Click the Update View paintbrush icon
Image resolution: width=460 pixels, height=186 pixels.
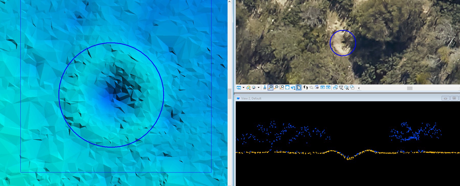pyautogui.click(x=265, y=88)
